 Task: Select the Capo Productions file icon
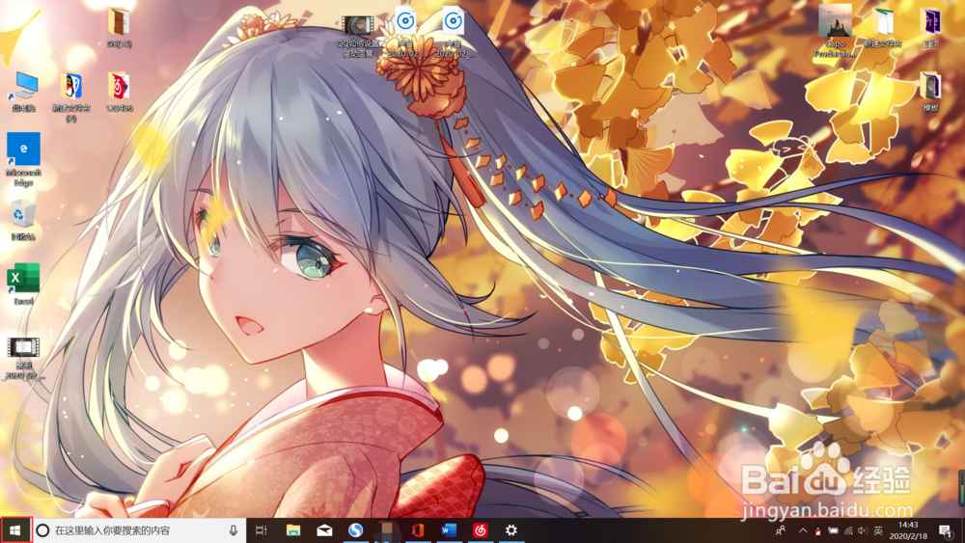835,31
